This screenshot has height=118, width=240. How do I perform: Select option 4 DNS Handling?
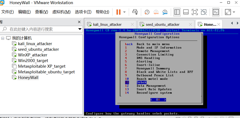[x=142, y=58]
